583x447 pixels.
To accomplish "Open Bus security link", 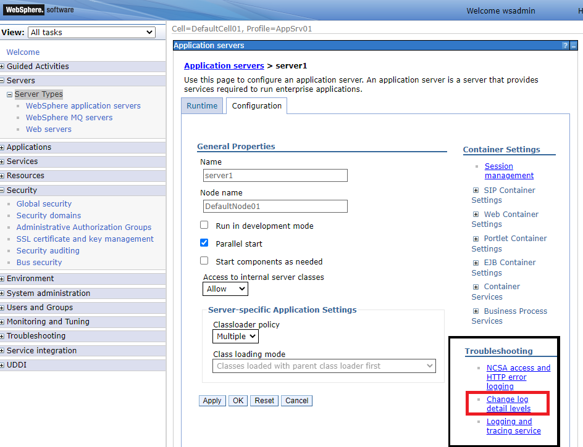I will [x=39, y=263].
